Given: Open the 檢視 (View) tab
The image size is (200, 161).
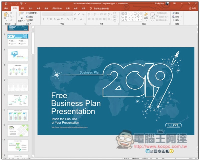Looking at the screenshot, I should (x=76, y=9).
